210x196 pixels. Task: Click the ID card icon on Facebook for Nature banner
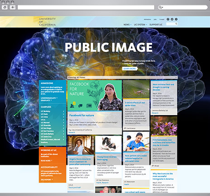tap(89, 106)
